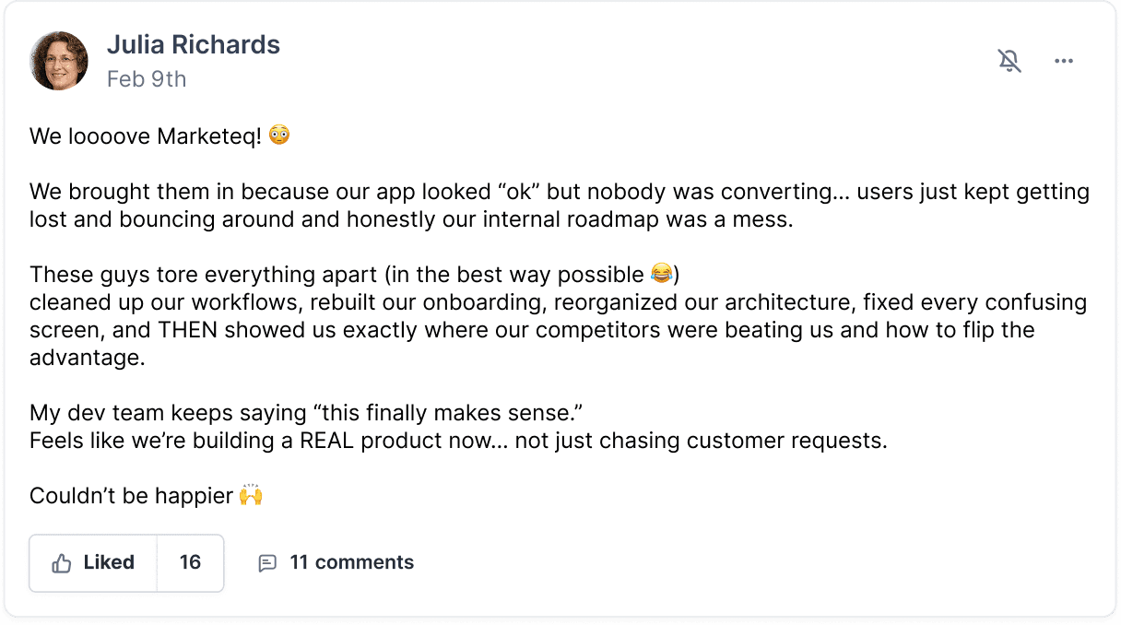Click the "Couldn't be happier" text

(131, 496)
